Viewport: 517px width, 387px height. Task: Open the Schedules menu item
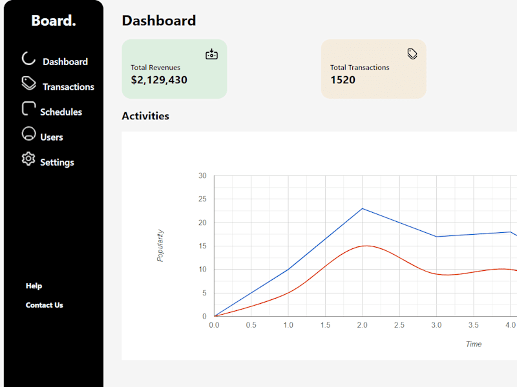[x=61, y=112]
